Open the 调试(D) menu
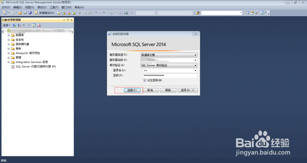This screenshot has height=163, width=307. click(x=42, y=7)
